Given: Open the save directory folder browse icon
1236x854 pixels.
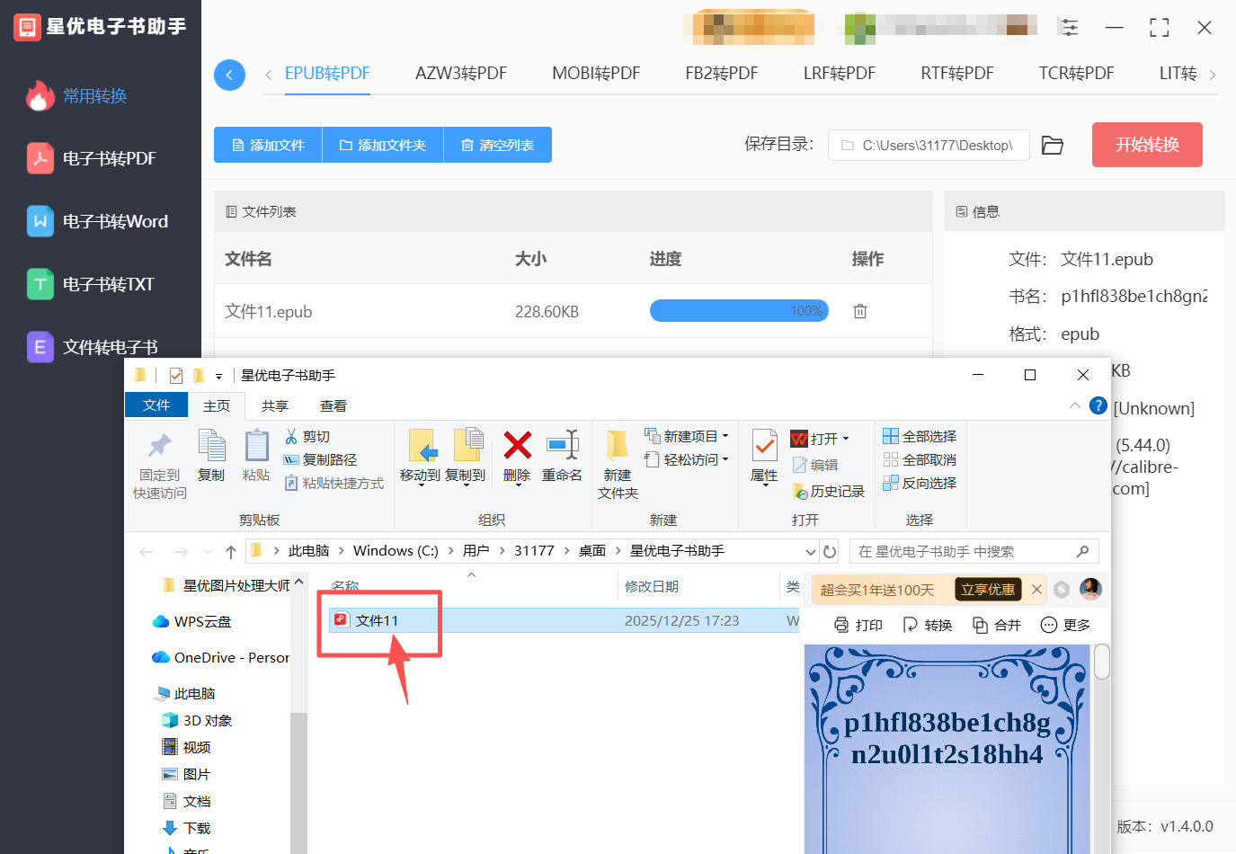Looking at the screenshot, I should 1053,145.
